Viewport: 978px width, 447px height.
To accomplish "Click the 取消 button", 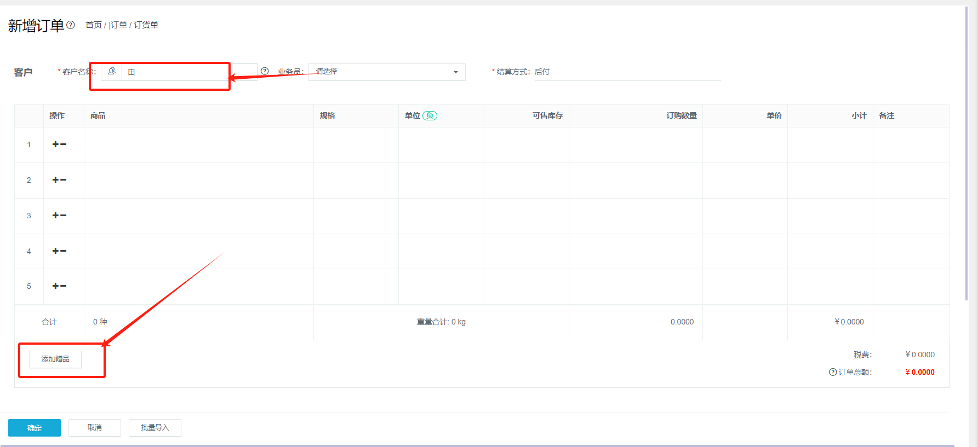I will [95, 428].
